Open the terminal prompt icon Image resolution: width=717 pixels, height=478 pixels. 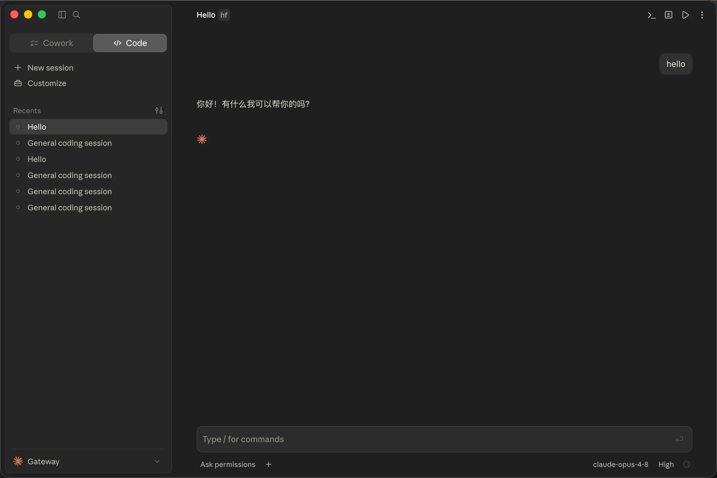coord(652,15)
